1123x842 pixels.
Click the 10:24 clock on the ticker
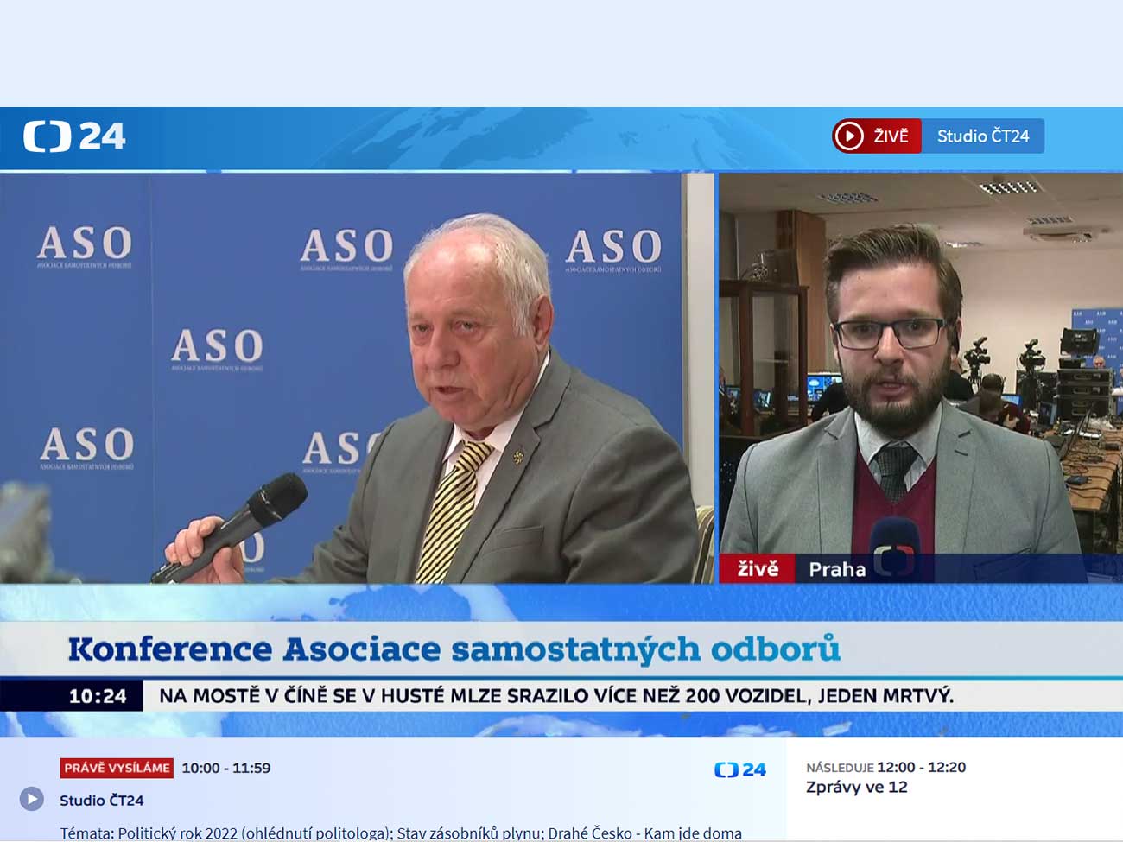point(98,696)
